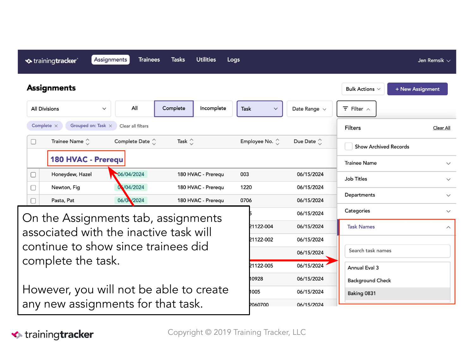Viewport: 474px width, 356px height.
Task: Open the Jen Remsik user menu
Action: tap(434, 60)
